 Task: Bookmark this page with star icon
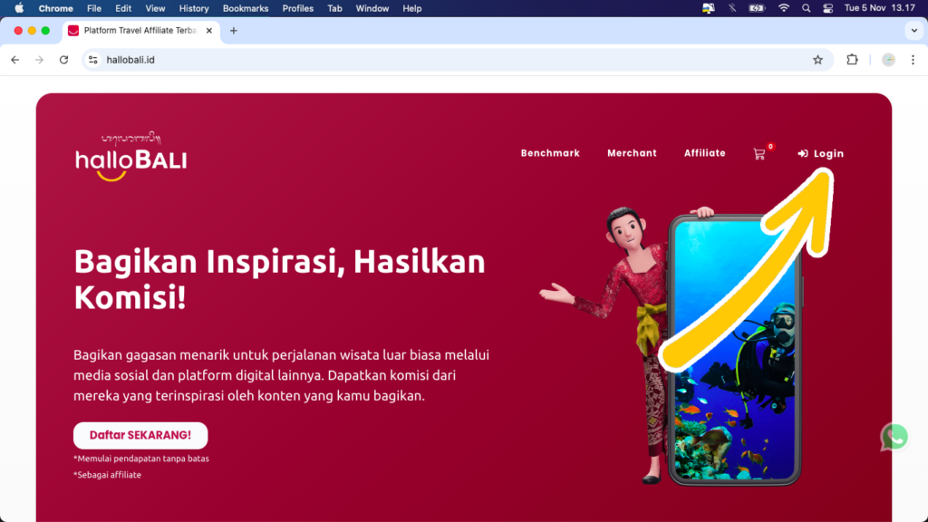click(x=818, y=60)
